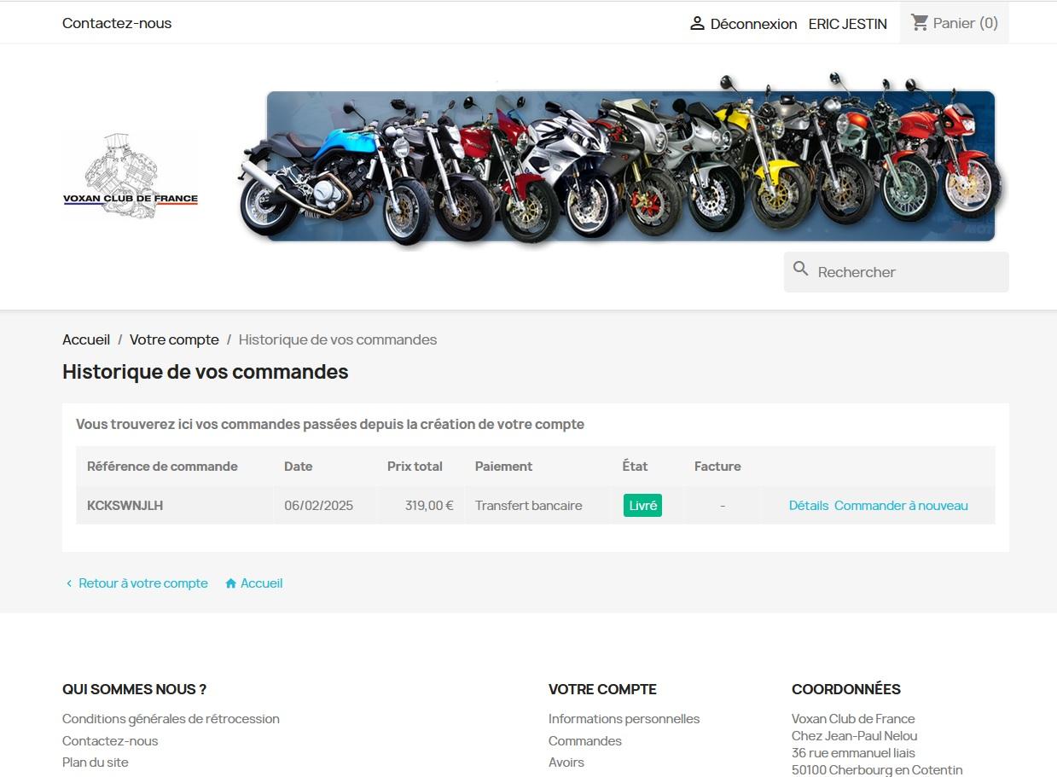The width and height of the screenshot is (1057, 777).
Task: Open the Plan du site link
Action: tap(96, 763)
